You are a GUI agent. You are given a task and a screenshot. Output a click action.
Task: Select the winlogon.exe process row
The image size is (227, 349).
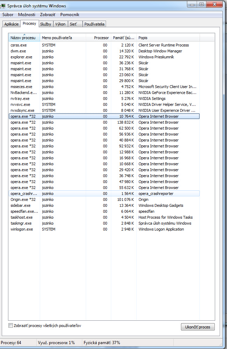click(104, 229)
